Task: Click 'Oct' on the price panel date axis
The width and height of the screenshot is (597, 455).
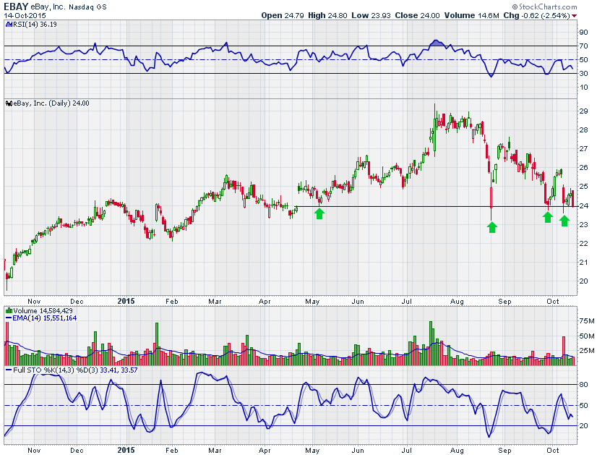Action: coord(553,302)
